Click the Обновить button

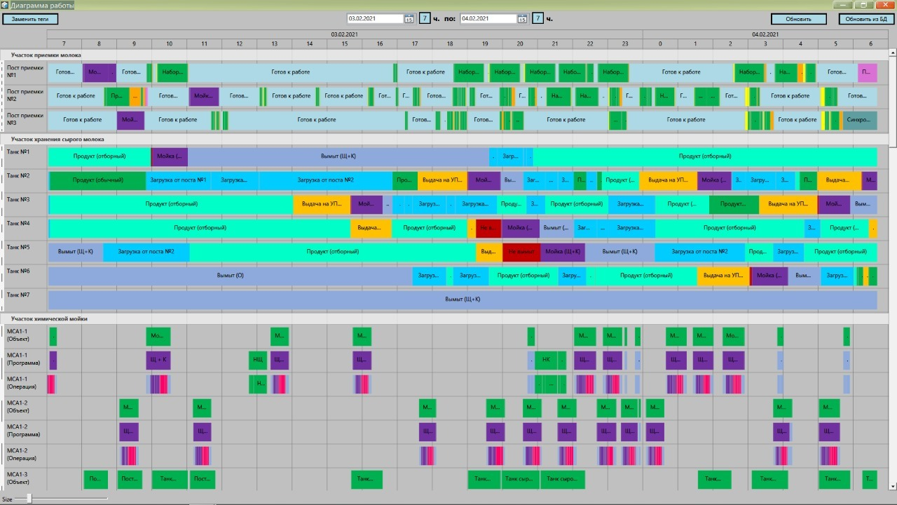coord(798,19)
